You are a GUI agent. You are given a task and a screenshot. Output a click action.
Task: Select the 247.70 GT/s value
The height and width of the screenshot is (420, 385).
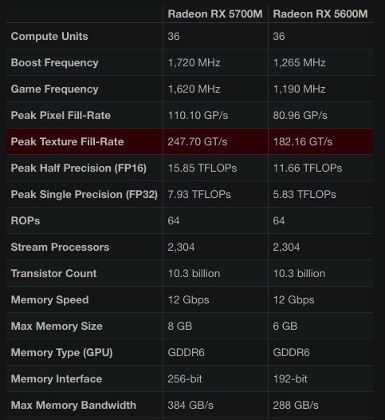pyautogui.click(x=198, y=141)
